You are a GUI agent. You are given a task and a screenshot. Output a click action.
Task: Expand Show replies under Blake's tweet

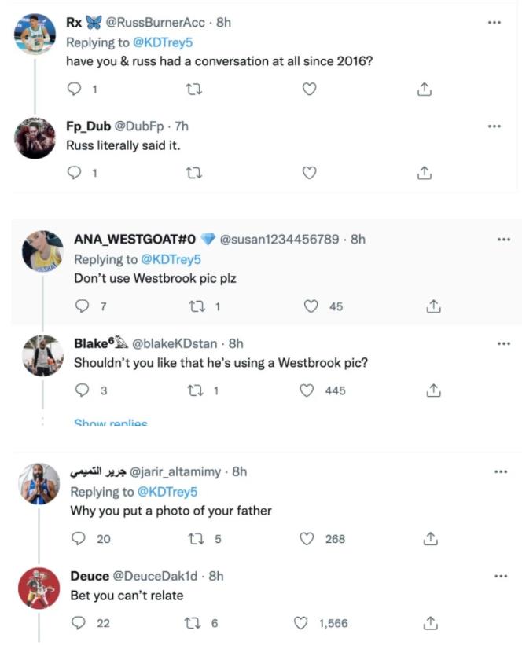coord(110,424)
